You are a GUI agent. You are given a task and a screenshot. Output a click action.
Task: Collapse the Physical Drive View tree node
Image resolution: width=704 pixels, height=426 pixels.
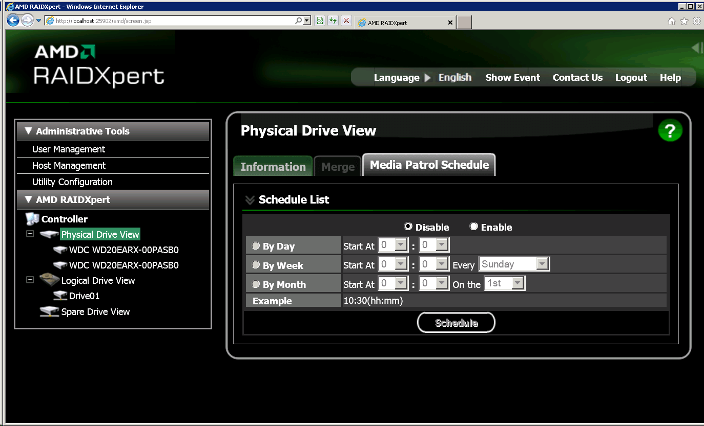(x=30, y=234)
